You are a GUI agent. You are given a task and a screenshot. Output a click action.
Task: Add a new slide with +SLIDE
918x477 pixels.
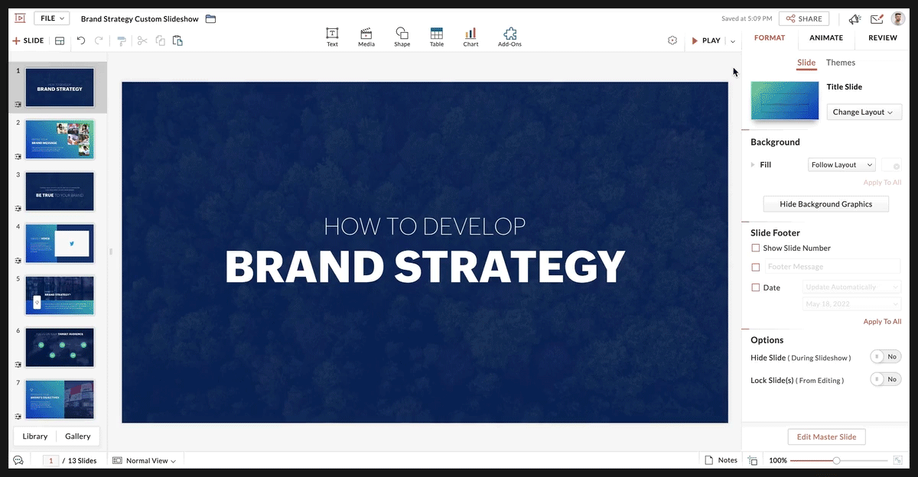point(28,41)
